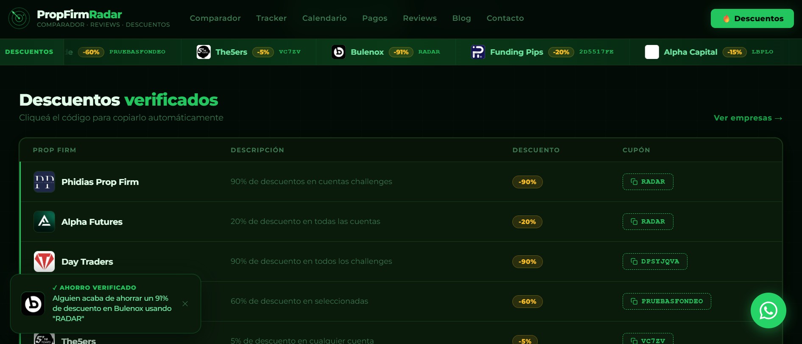Dismiss the Ahorro Verificado notification
This screenshot has width=802, height=344.
coord(185,304)
